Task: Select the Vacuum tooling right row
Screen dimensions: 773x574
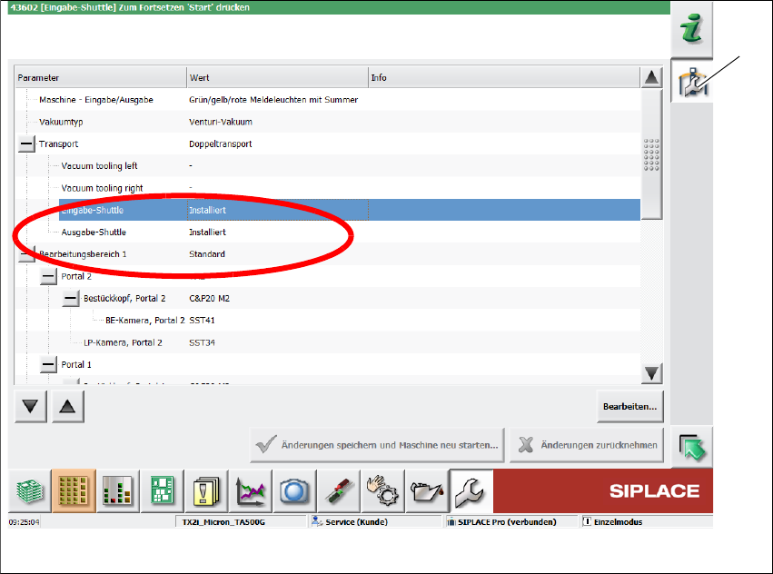Action: [x=327, y=188]
